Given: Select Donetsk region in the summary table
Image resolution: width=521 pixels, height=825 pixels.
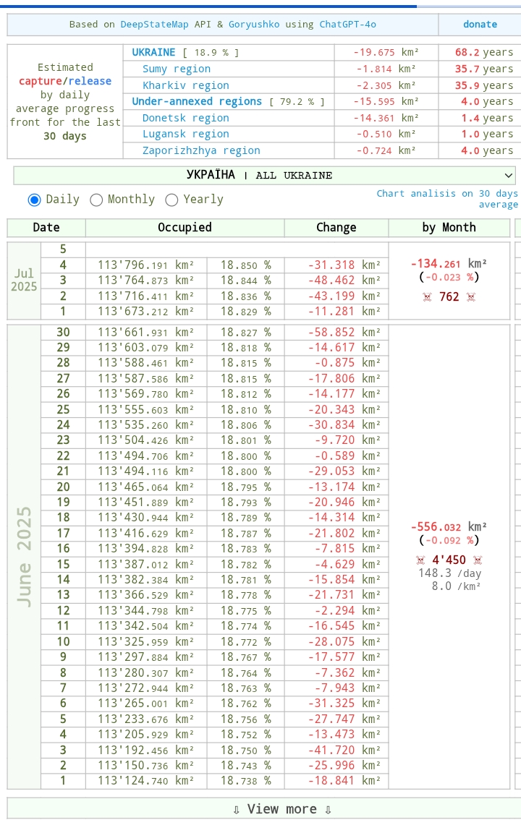Looking at the screenshot, I should click(x=185, y=118).
